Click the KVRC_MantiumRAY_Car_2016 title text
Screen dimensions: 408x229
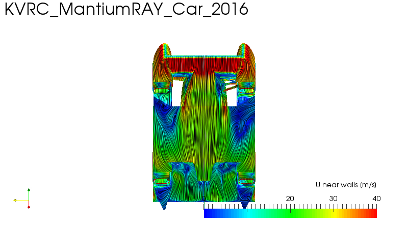tap(126, 10)
